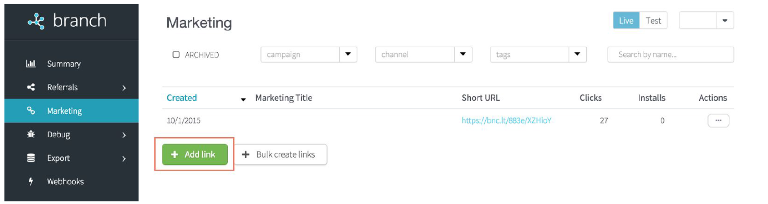Sort by the Created column header
This screenshot has width=768, height=204.
(x=182, y=98)
